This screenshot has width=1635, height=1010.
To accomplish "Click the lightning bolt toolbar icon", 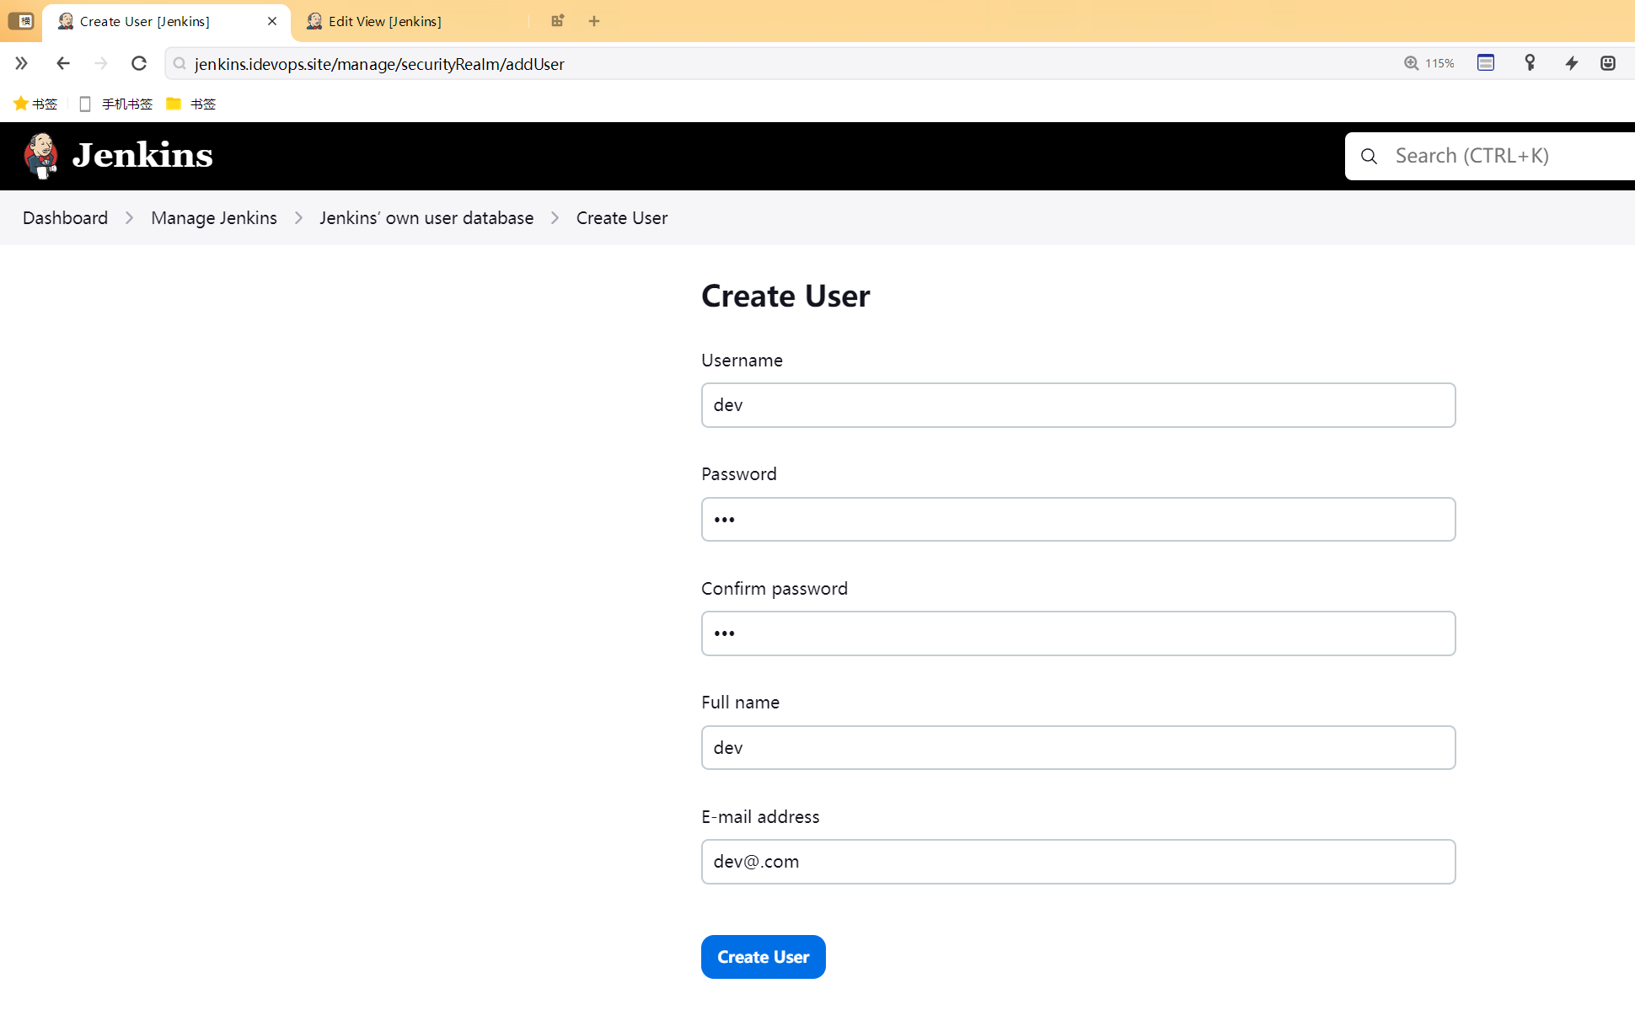I will tap(1572, 63).
